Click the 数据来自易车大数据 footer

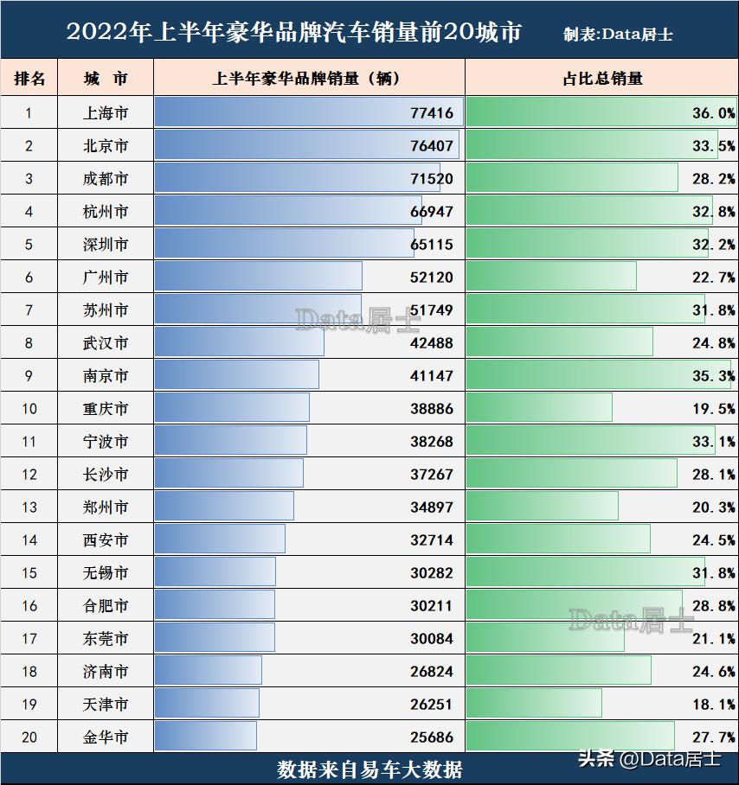pyautogui.click(x=369, y=766)
